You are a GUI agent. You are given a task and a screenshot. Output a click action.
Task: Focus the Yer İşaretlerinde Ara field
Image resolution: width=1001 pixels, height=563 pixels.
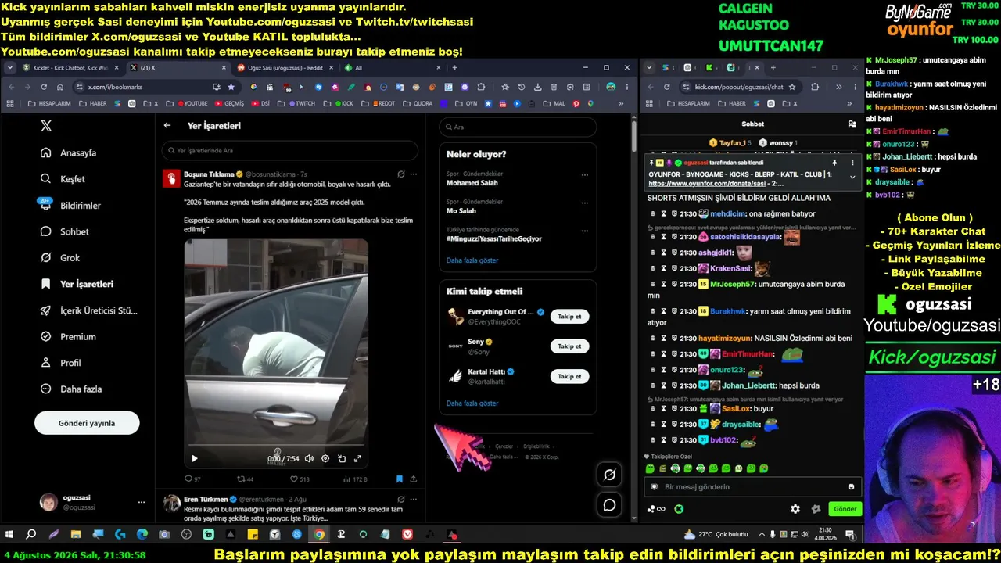pos(290,151)
